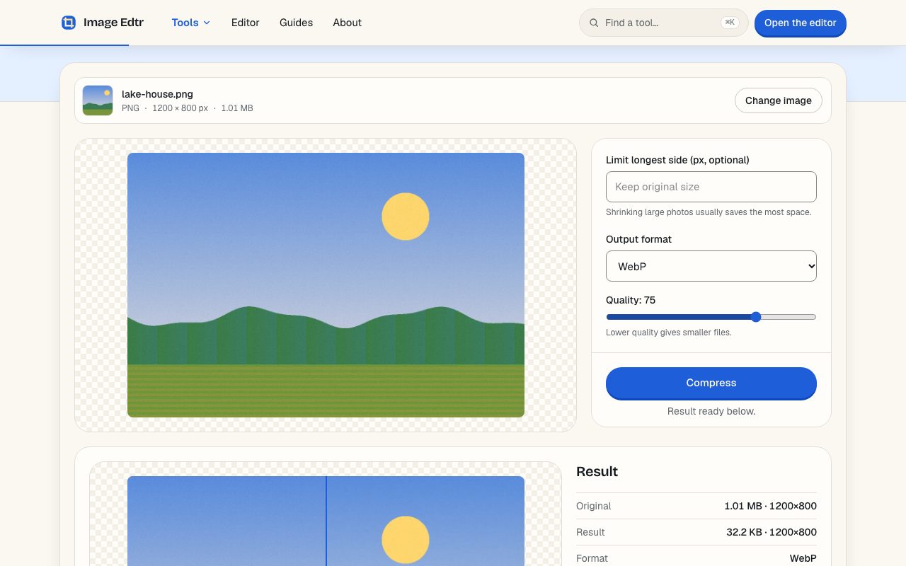This screenshot has height=566, width=906.
Task: Click the magnifier icon in search box
Action: pyautogui.click(x=594, y=23)
